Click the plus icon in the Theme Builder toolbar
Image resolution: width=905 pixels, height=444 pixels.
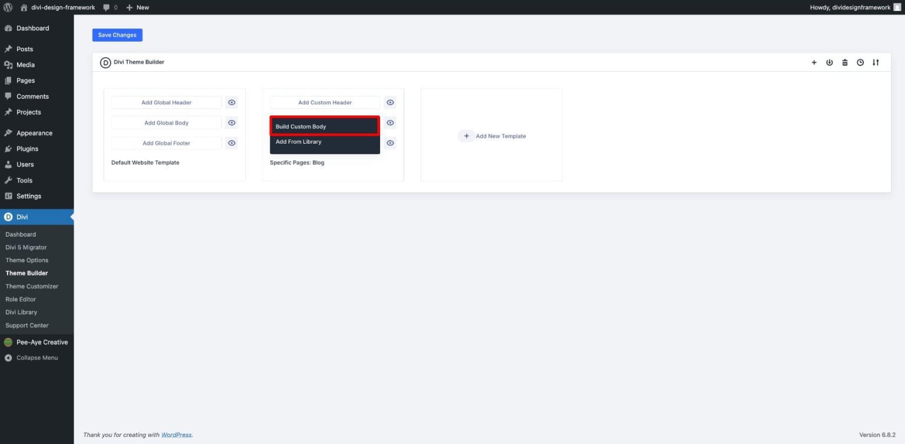point(814,62)
